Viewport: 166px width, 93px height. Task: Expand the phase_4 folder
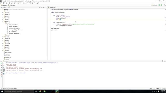3,40
